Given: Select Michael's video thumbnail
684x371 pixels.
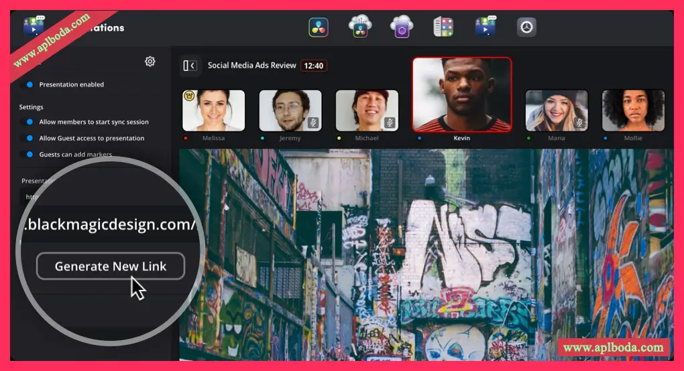Looking at the screenshot, I should point(367,110).
